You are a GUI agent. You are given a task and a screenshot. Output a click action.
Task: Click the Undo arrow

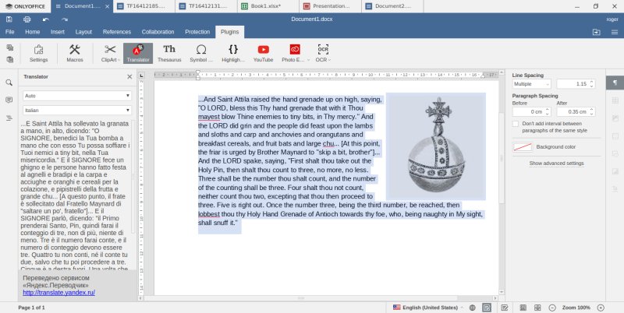coord(46,19)
